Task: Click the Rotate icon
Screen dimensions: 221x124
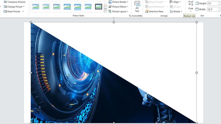Action: click(x=171, y=11)
